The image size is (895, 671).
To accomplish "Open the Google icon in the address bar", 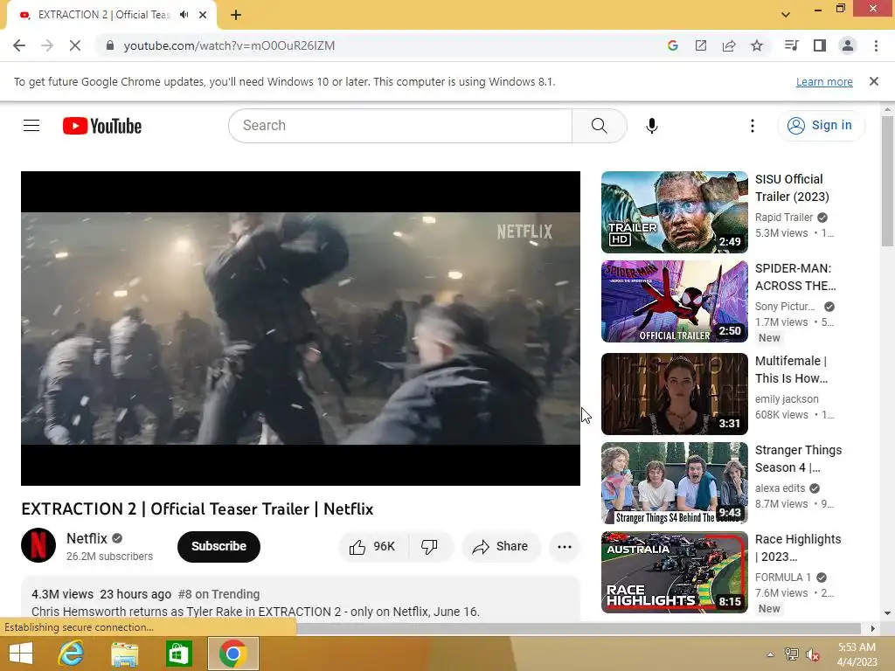I will 672,45.
